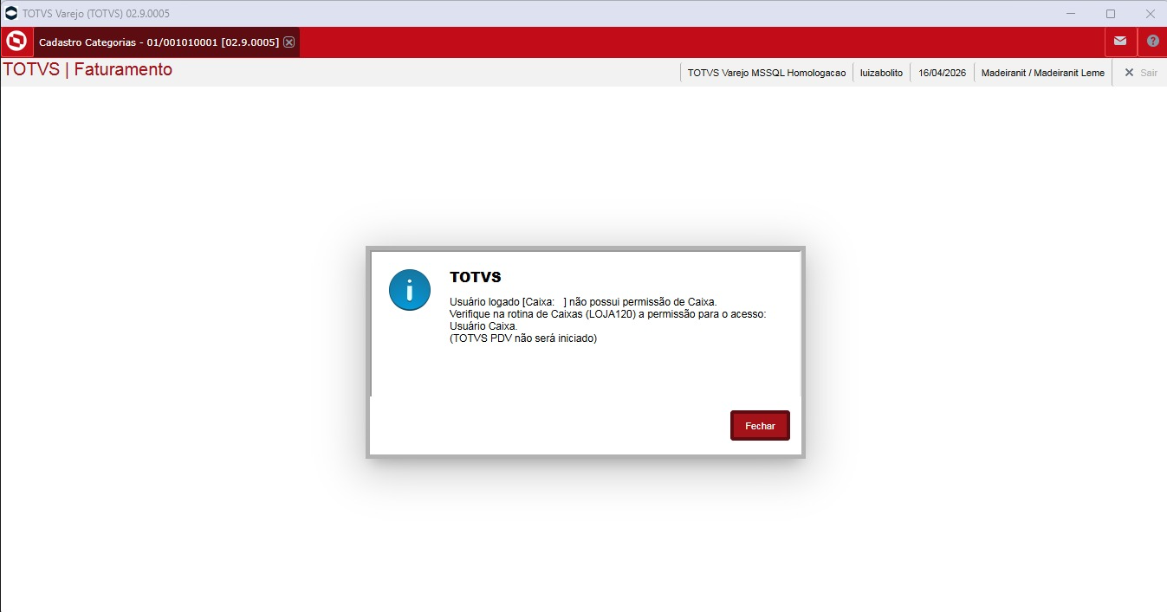Minimize the TOTVS Varejo window
The height and width of the screenshot is (612, 1167).
click(x=1071, y=13)
